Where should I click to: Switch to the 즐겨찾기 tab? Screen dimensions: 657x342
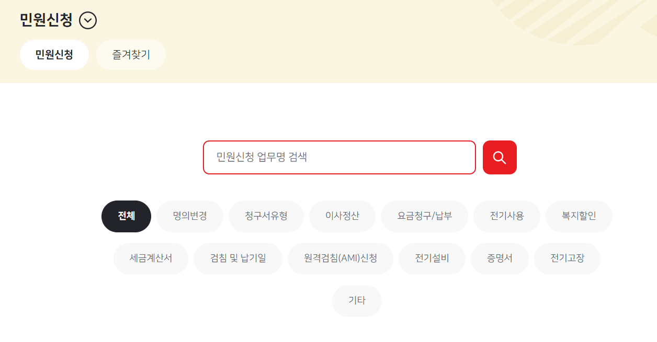coord(131,54)
